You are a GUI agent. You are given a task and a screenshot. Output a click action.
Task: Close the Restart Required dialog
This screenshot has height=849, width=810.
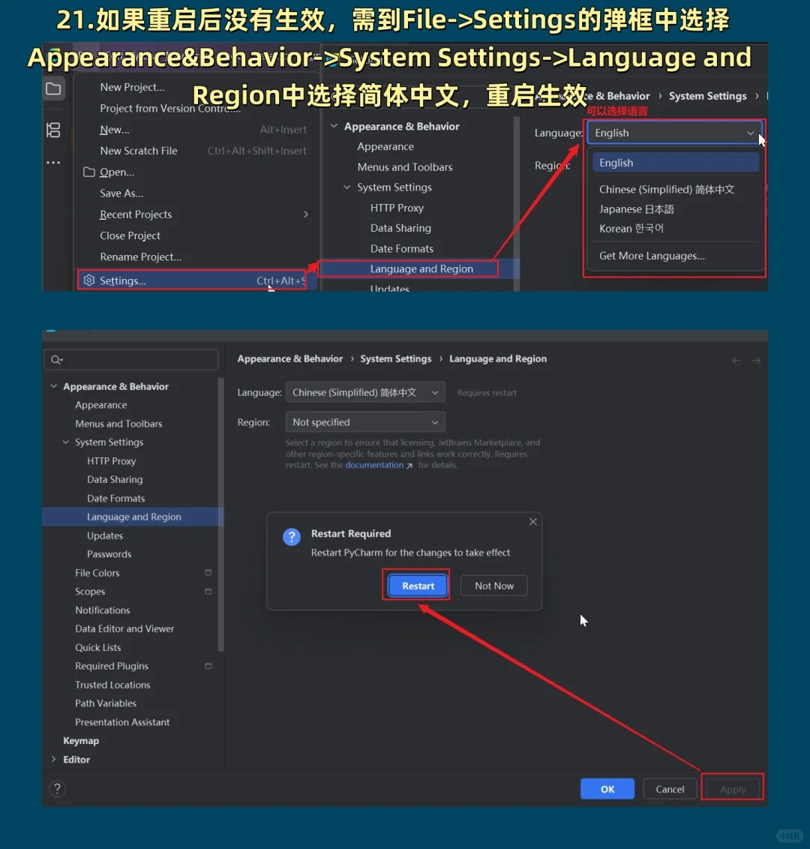coord(532,521)
